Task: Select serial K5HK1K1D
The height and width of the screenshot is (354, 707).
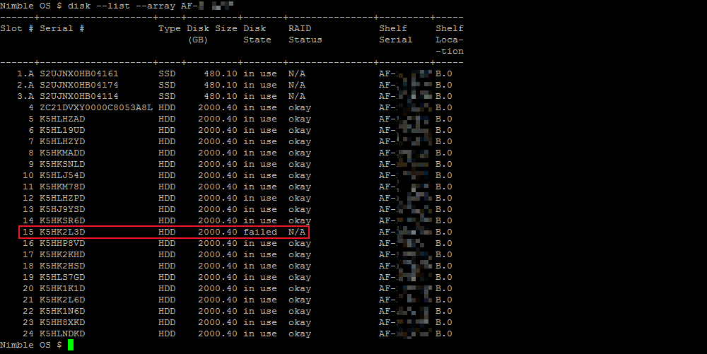Action: point(62,288)
